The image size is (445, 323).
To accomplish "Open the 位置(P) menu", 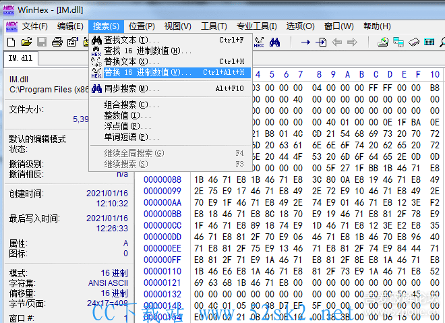I will (x=142, y=26).
